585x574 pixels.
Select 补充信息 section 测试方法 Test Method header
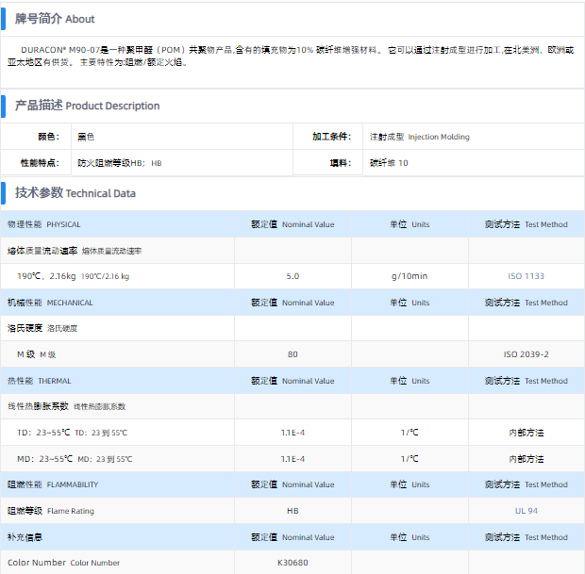pos(526,537)
